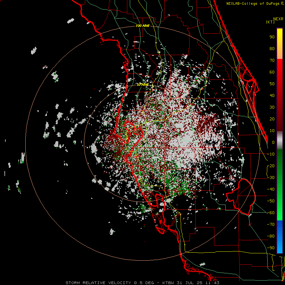The image size is (285, 285).
Task: Select the positive 80 knot legend value
Action: click(x=272, y=49)
